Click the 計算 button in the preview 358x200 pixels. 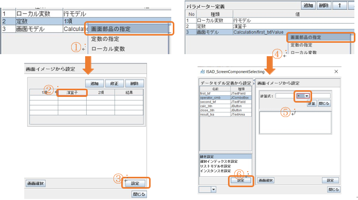(x=312, y=104)
